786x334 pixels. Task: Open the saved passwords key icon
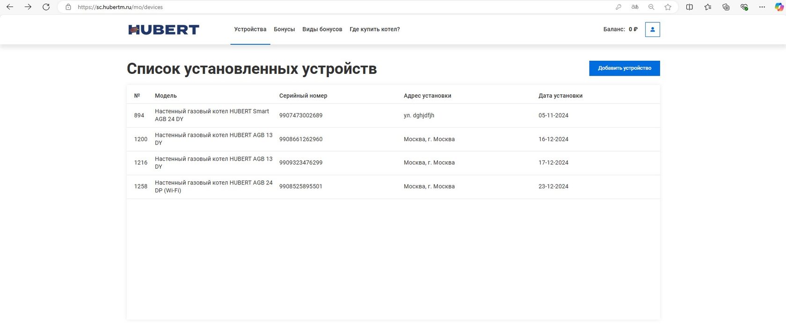pos(619,7)
